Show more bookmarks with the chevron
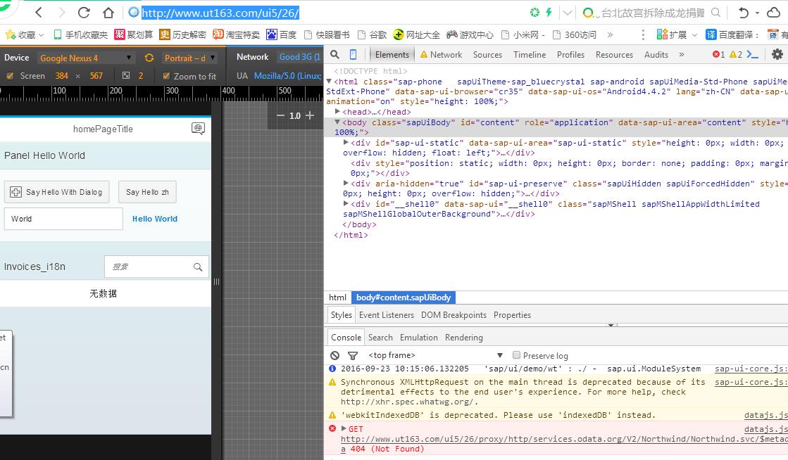 610,34
